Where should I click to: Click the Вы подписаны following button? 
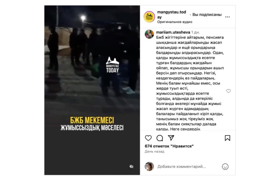point(207,15)
